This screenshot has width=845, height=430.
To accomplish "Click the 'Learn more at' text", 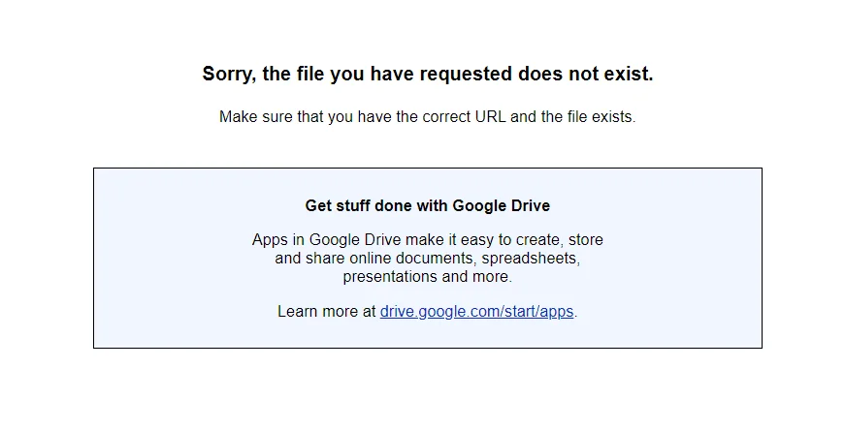I will coord(327,312).
